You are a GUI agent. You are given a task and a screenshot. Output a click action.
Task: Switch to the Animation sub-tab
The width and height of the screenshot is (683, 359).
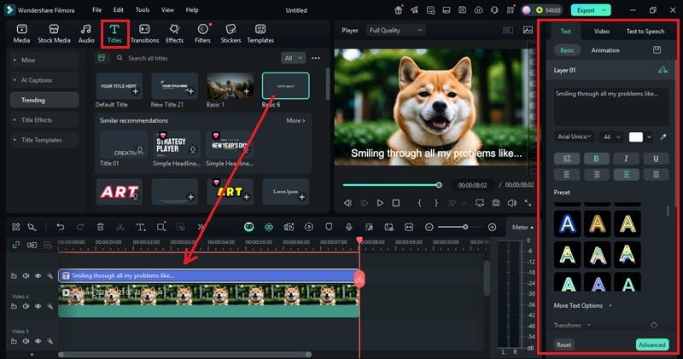pyautogui.click(x=605, y=50)
